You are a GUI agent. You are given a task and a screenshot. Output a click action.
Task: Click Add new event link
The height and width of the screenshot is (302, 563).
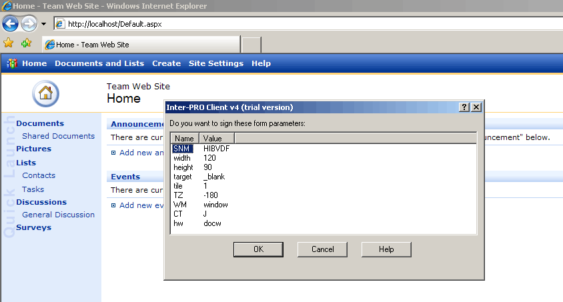pyautogui.click(x=141, y=205)
